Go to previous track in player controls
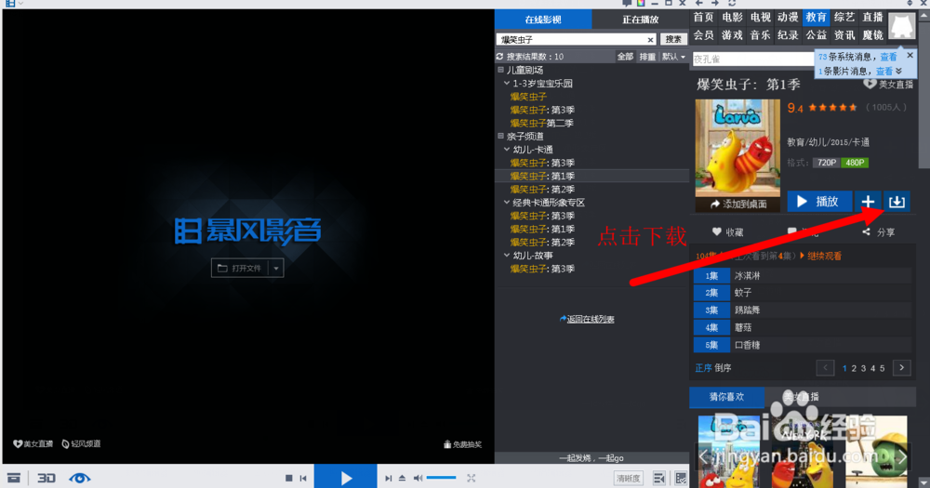The height and width of the screenshot is (488, 930). 303,478
